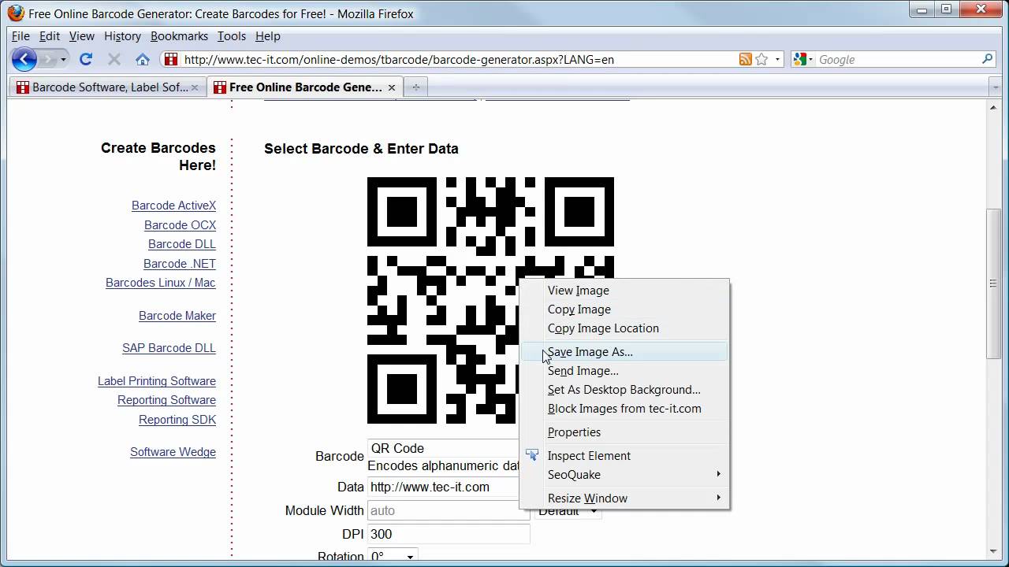Open Properties from context menu
This screenshot has height=567, width=1009.
pos(624,432)
